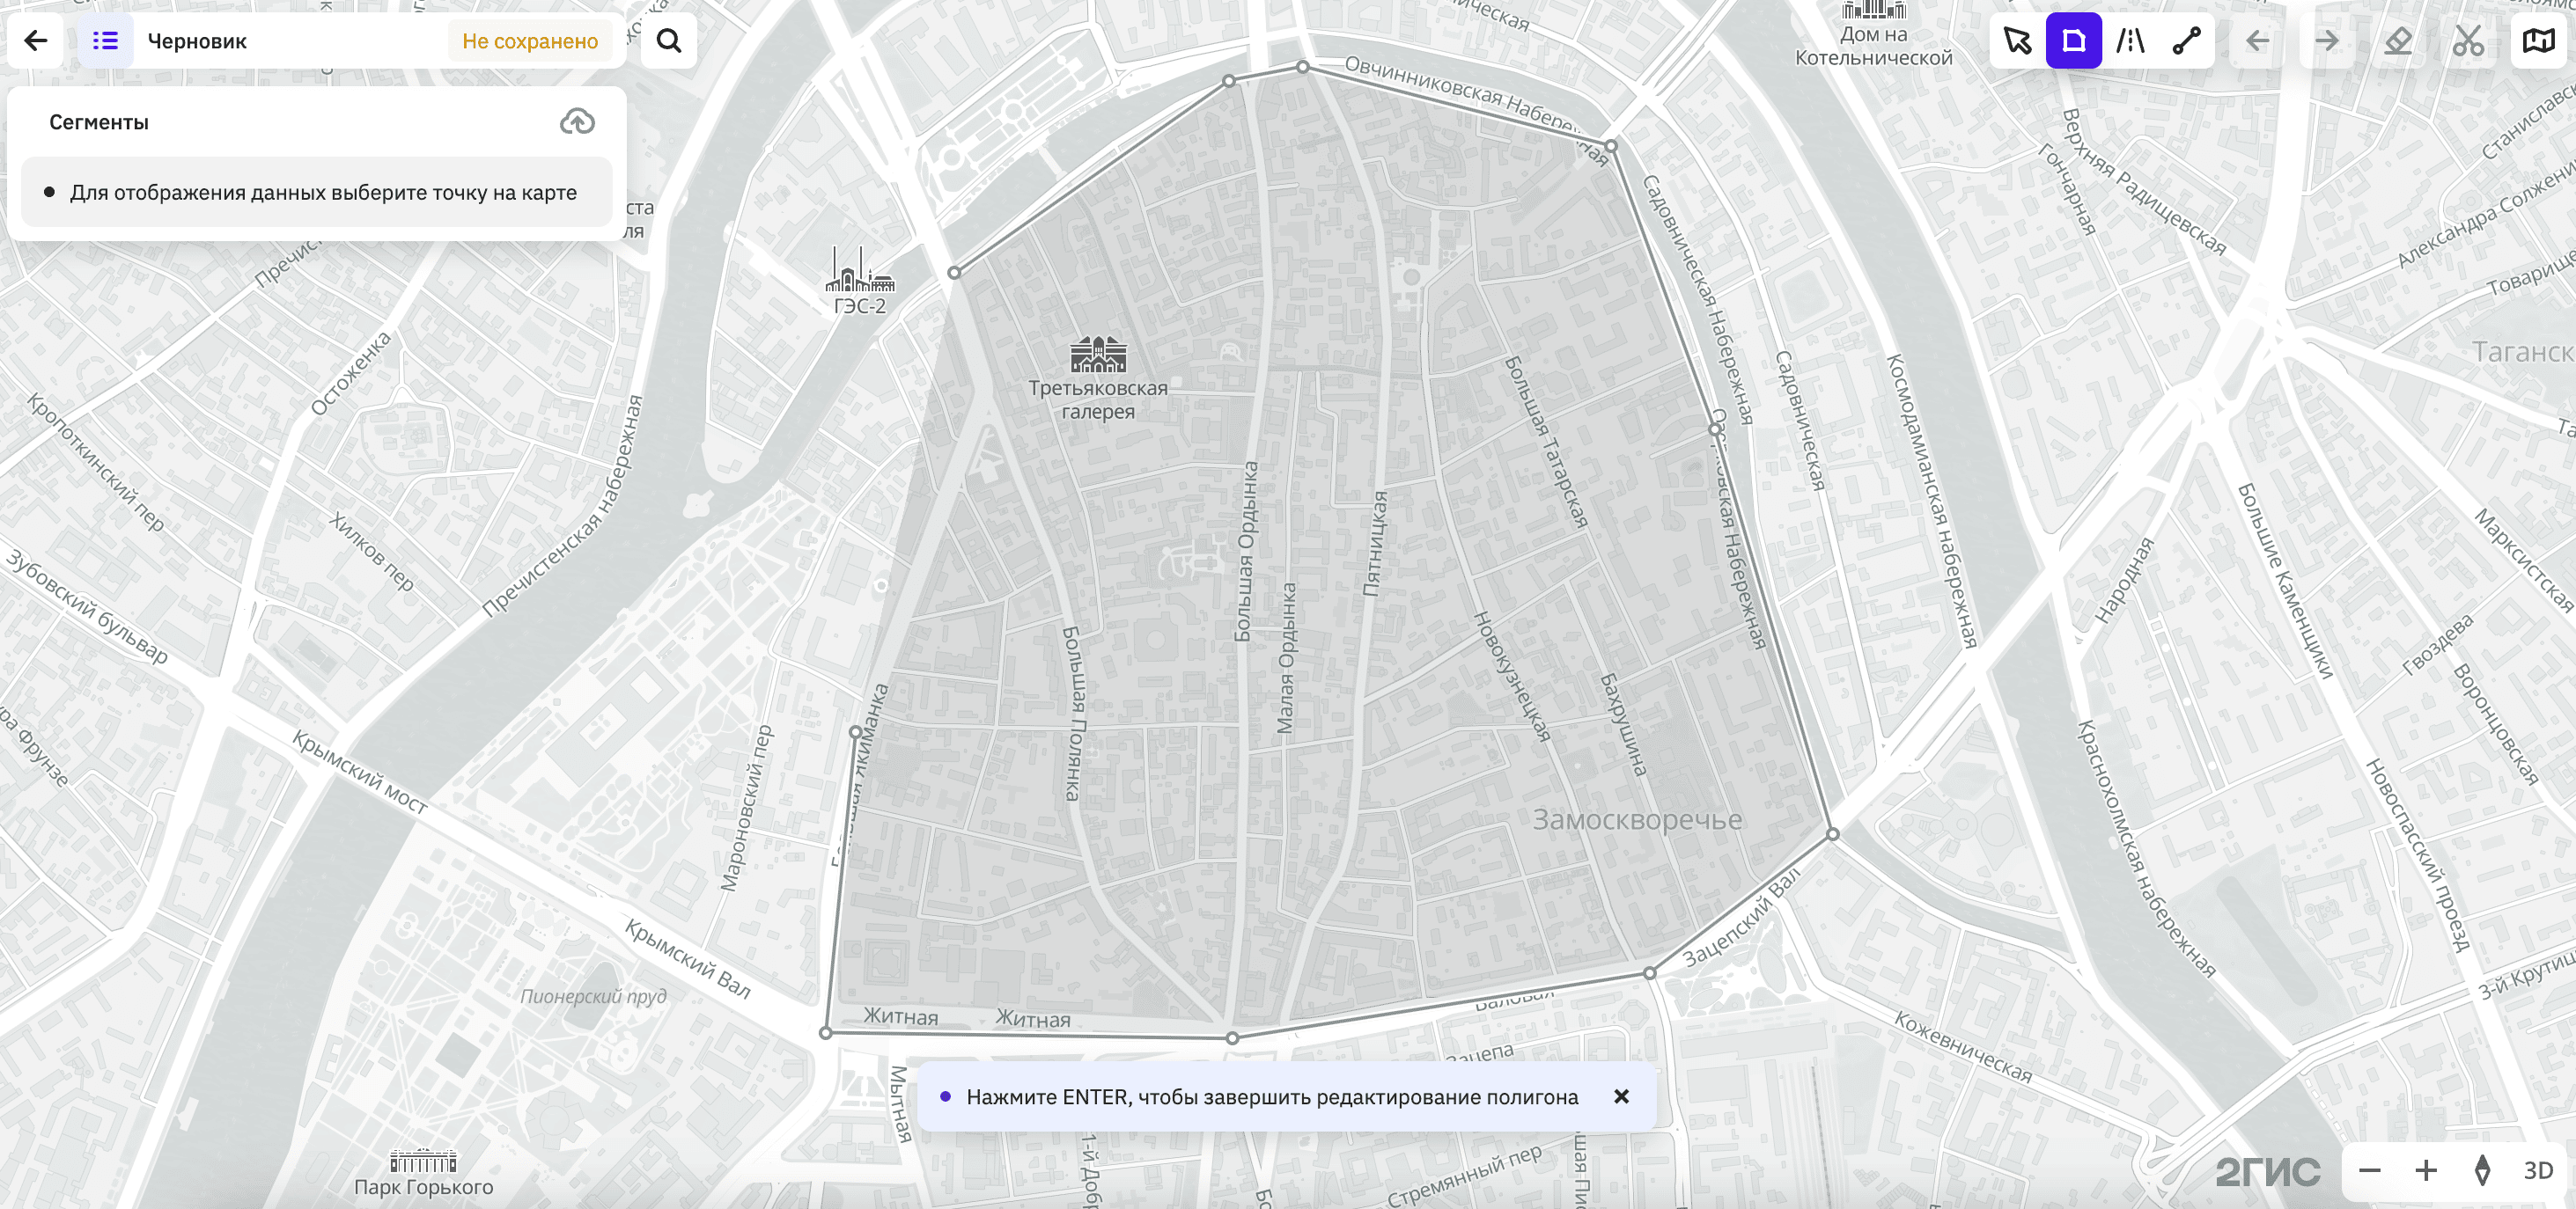This screenshot has width=2576, height=1209.
Task: Click the cloud upload icon in Сегменты
Action: [577, 122]
